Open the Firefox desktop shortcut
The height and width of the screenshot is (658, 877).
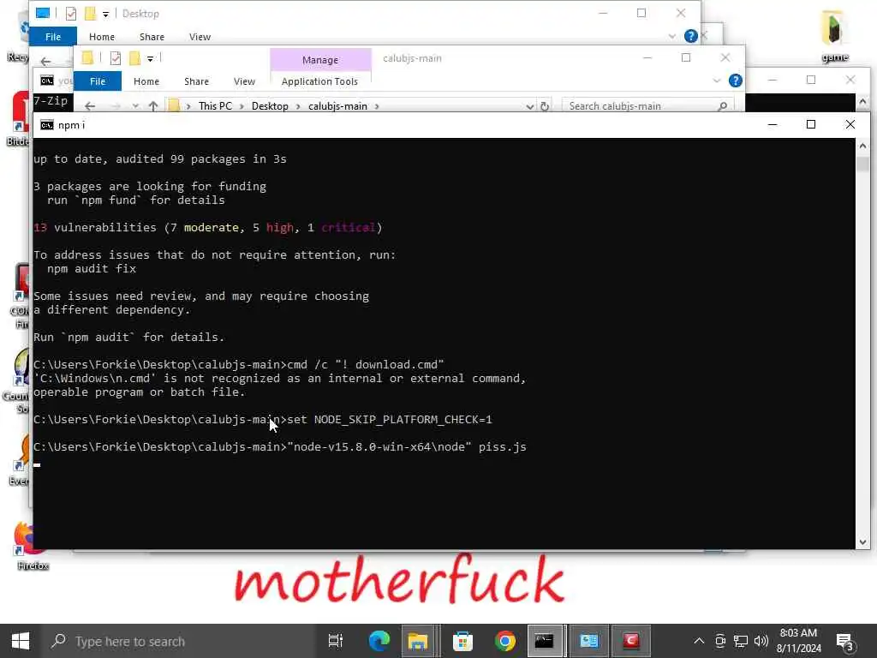(x=31, y=546)
